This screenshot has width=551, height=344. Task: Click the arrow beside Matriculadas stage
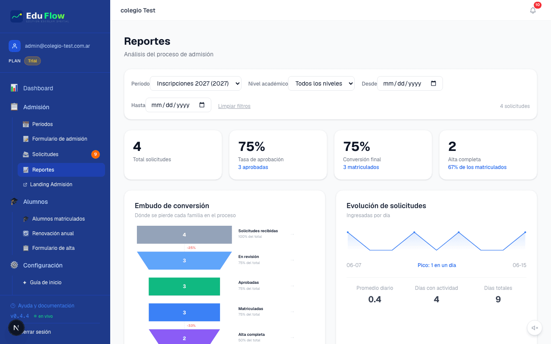point(293,312)
